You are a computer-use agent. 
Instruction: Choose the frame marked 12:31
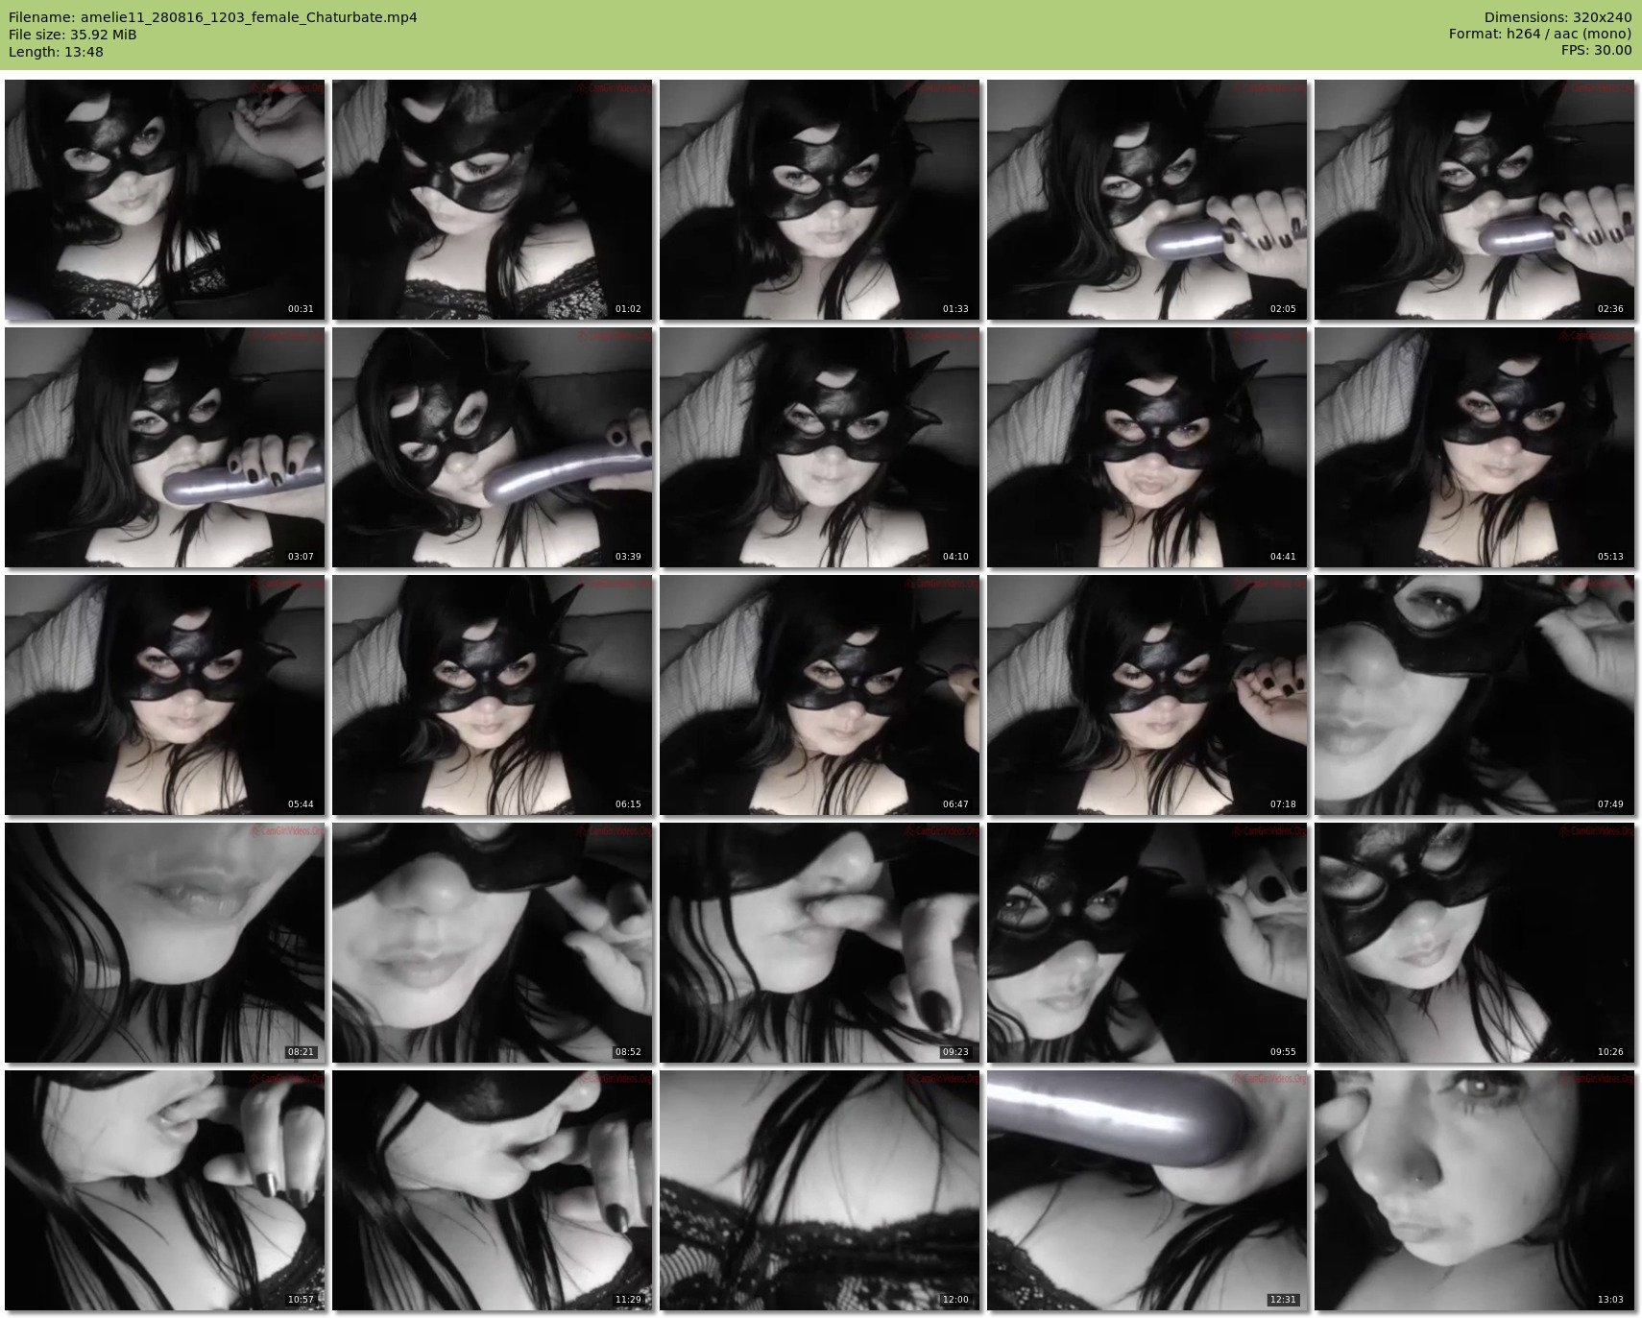click(1147, 1190)
